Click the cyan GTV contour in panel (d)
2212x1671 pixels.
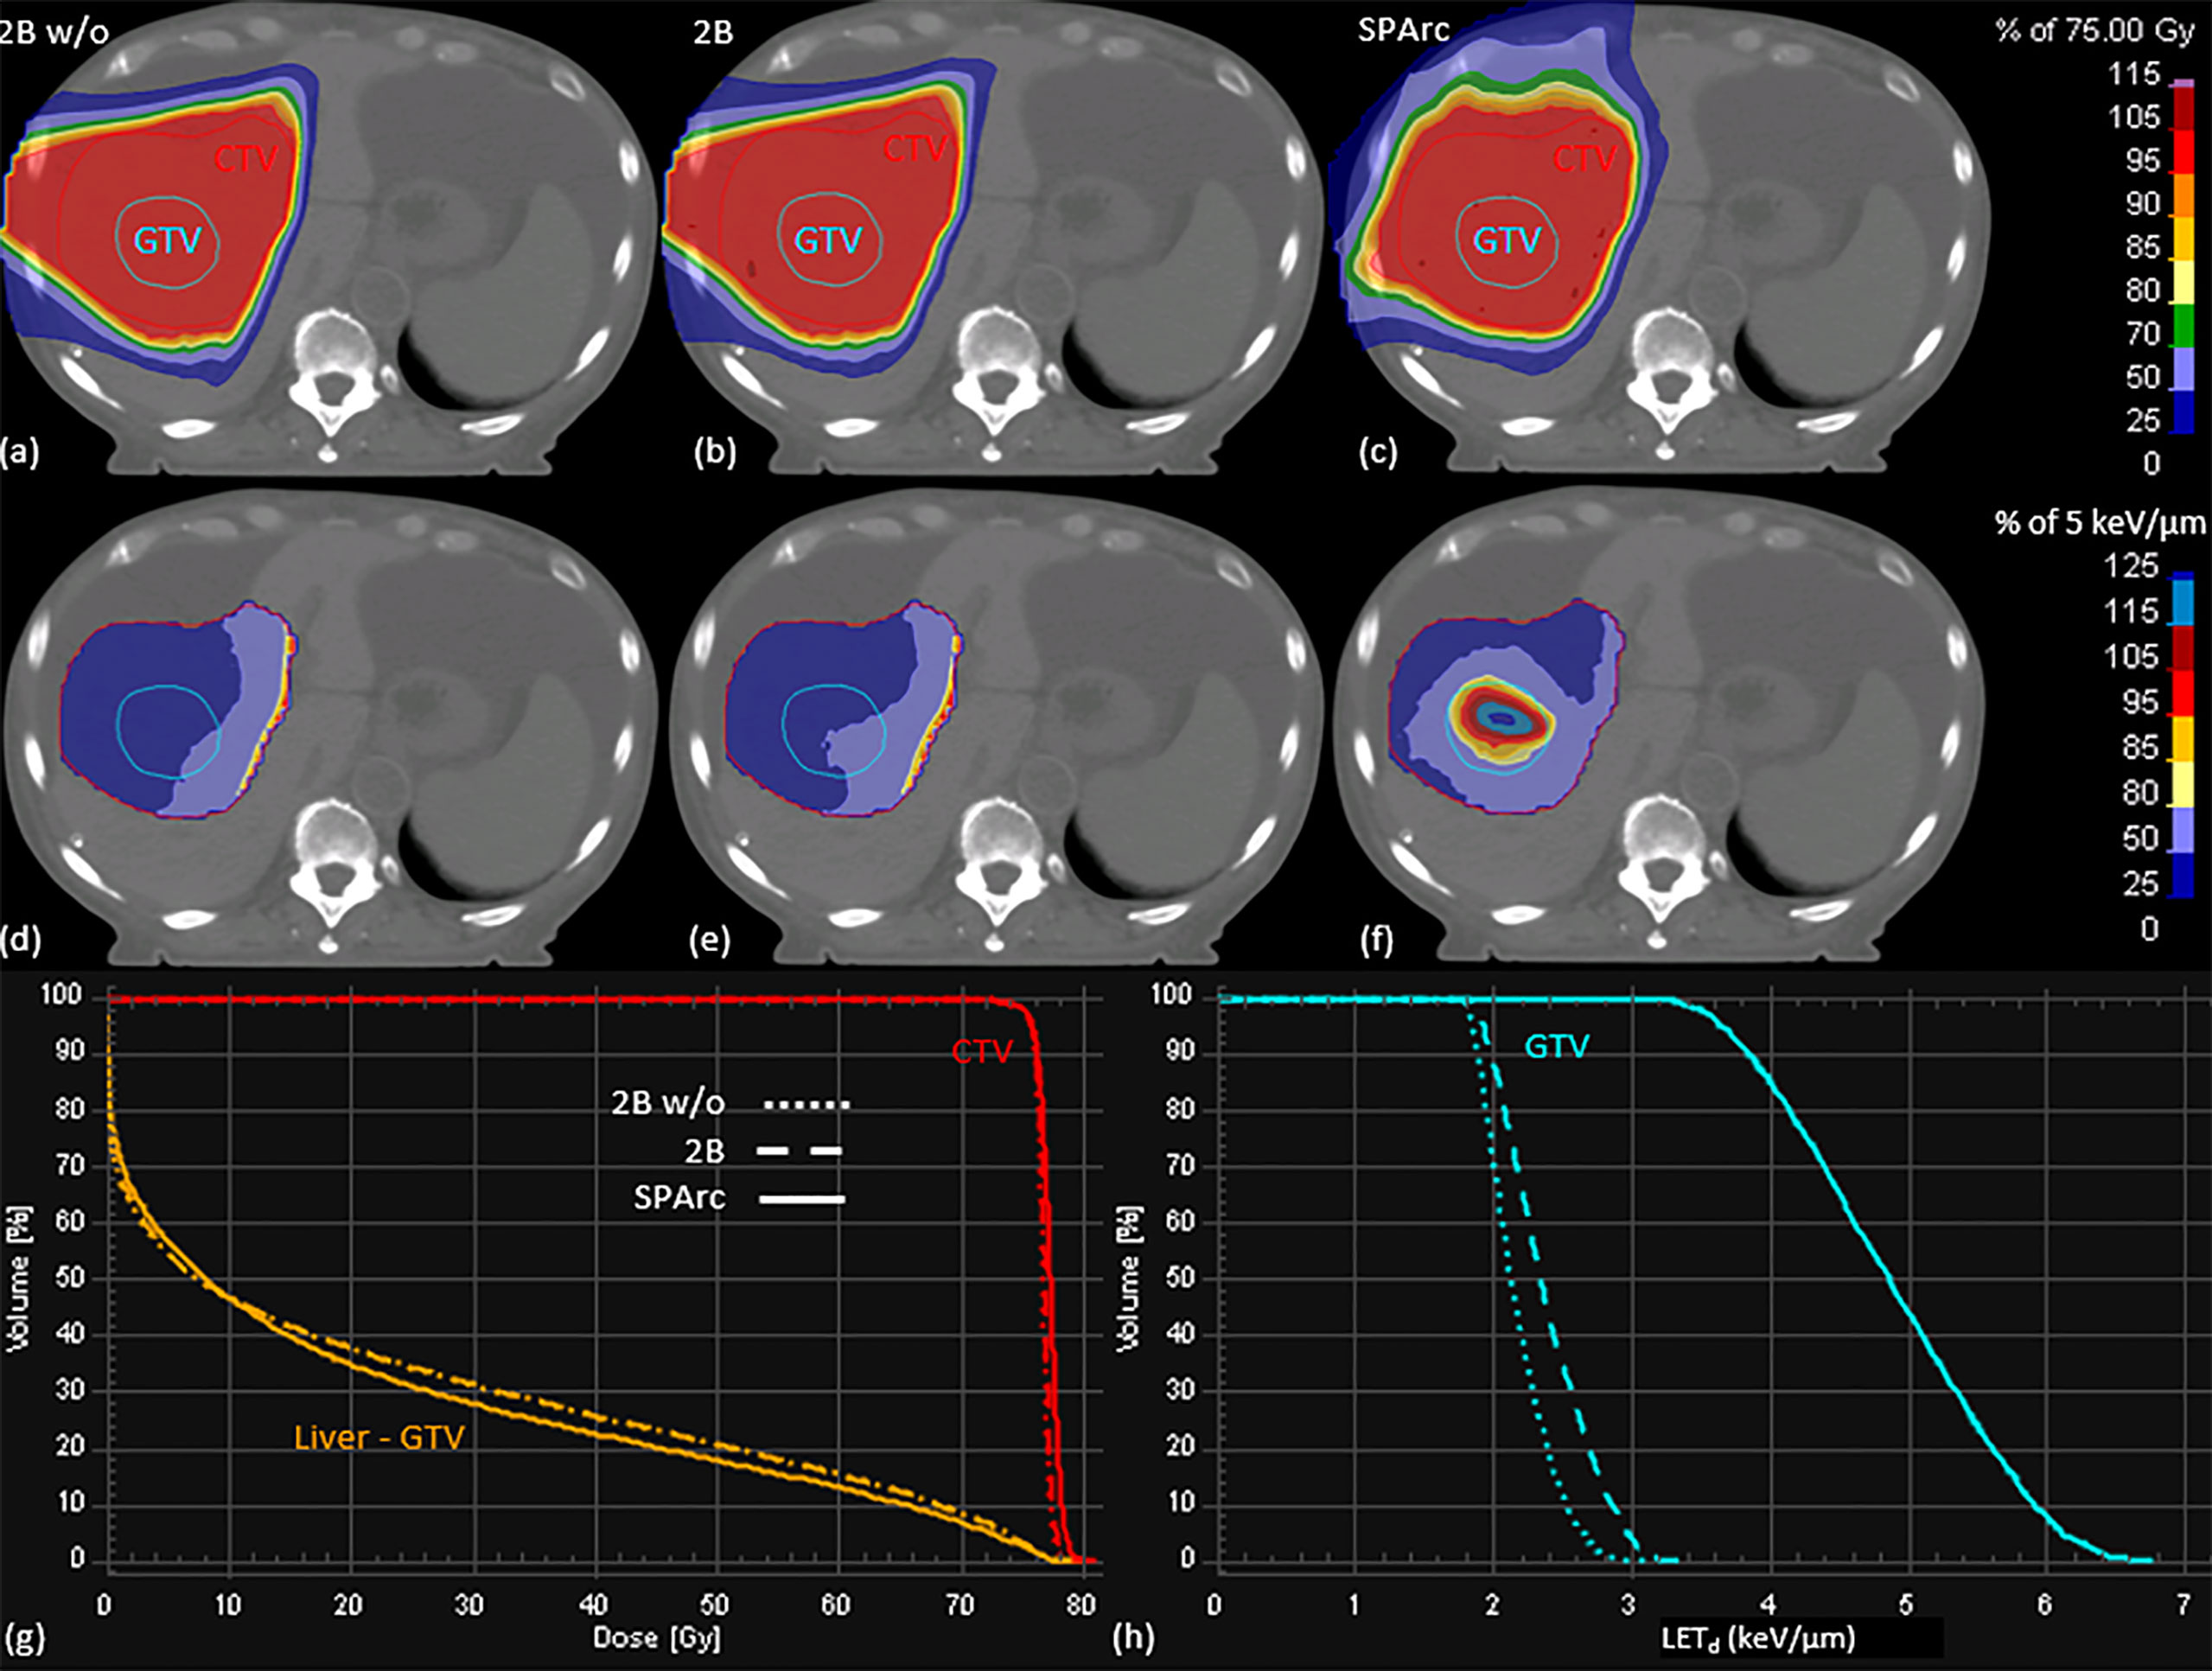pos(168,731)
